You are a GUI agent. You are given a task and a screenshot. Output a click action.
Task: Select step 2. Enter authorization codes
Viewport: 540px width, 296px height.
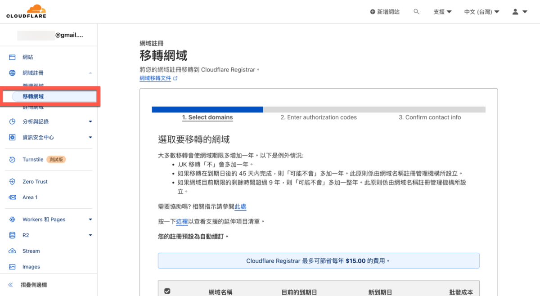tap(319, 117)
